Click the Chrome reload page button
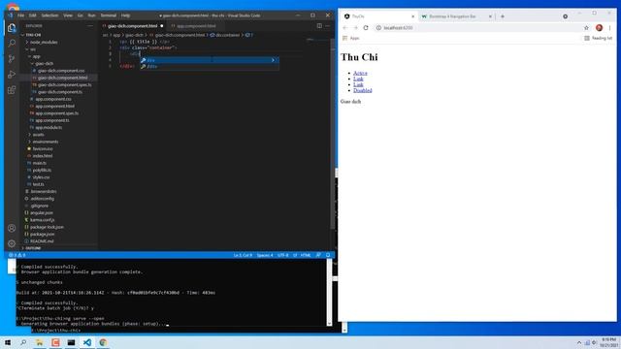The width and height of the screenshot is (621, 349). tap(366, 28)
